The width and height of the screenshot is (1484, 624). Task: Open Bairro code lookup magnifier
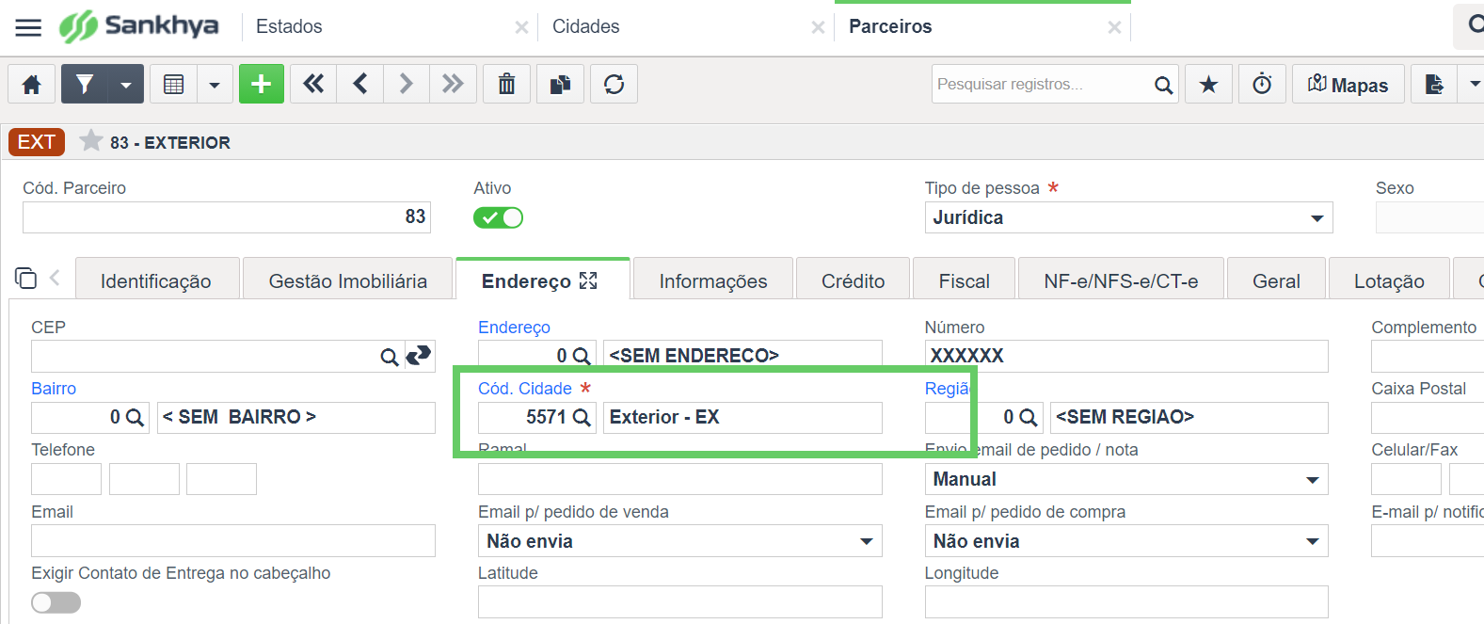point(135,417)
